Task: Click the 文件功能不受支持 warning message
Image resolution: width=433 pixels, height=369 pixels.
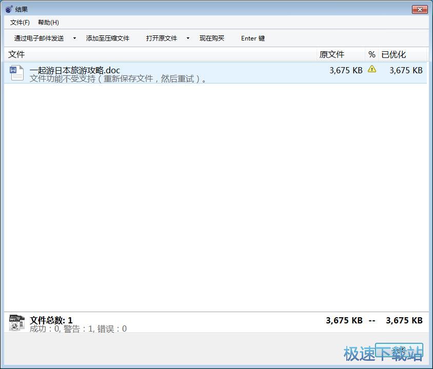Action: pyautogui.click(x=118, y=79)
